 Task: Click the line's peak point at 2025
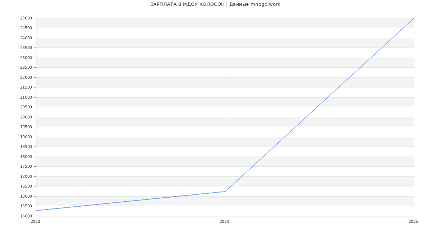[x=414, y=18]
